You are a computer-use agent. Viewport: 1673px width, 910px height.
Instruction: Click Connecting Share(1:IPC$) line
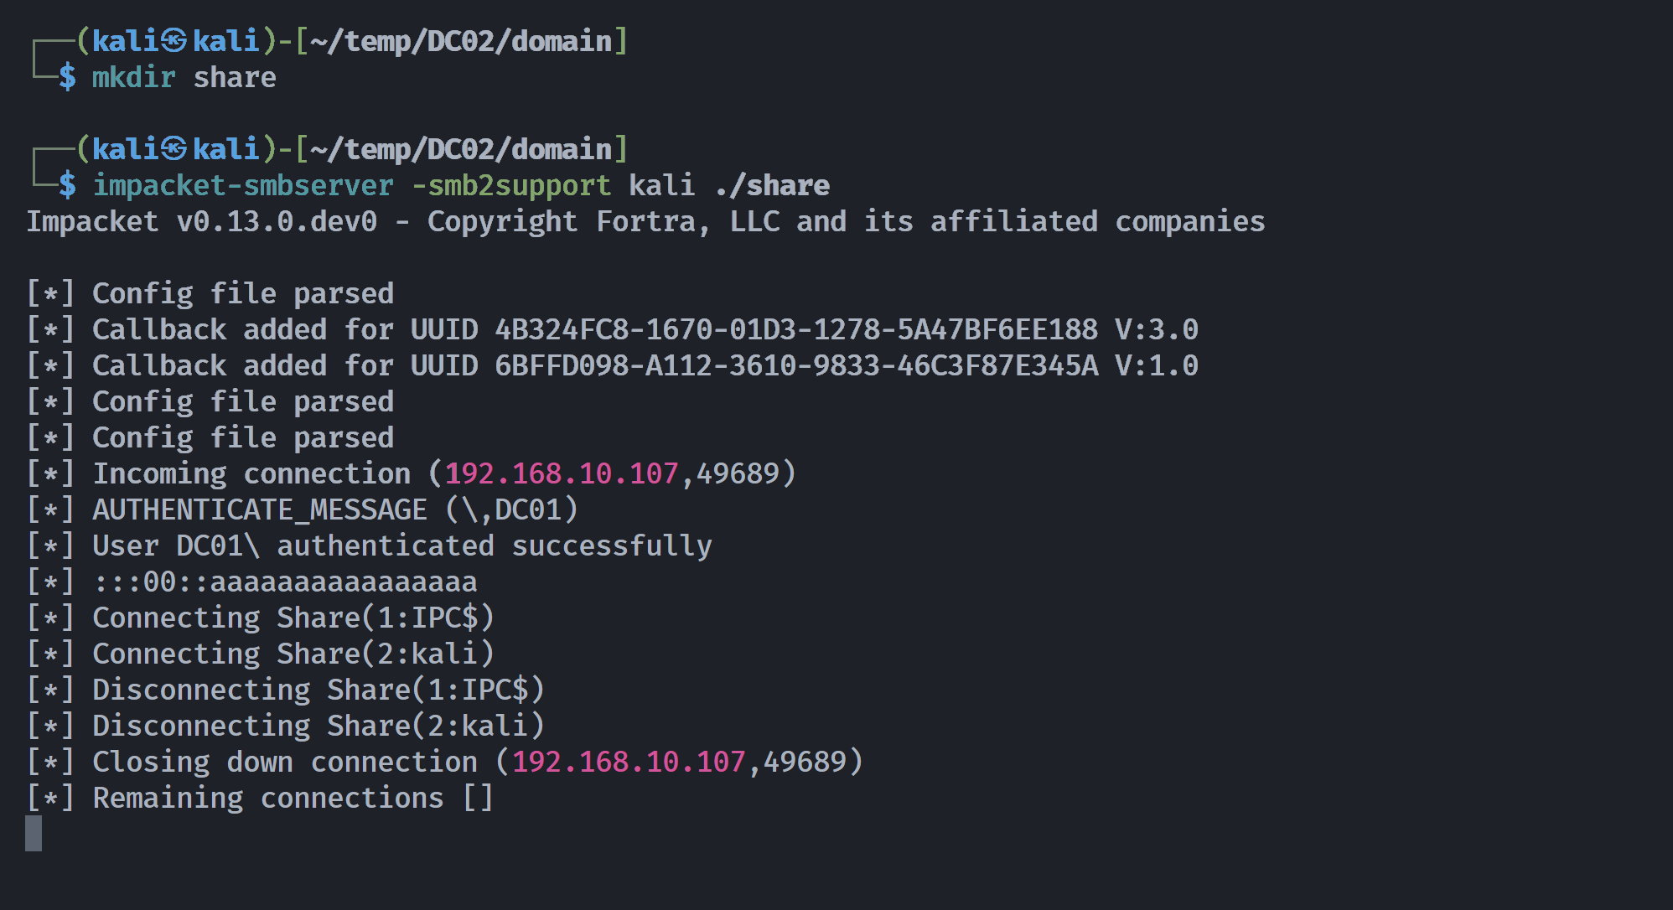[261, 618]
